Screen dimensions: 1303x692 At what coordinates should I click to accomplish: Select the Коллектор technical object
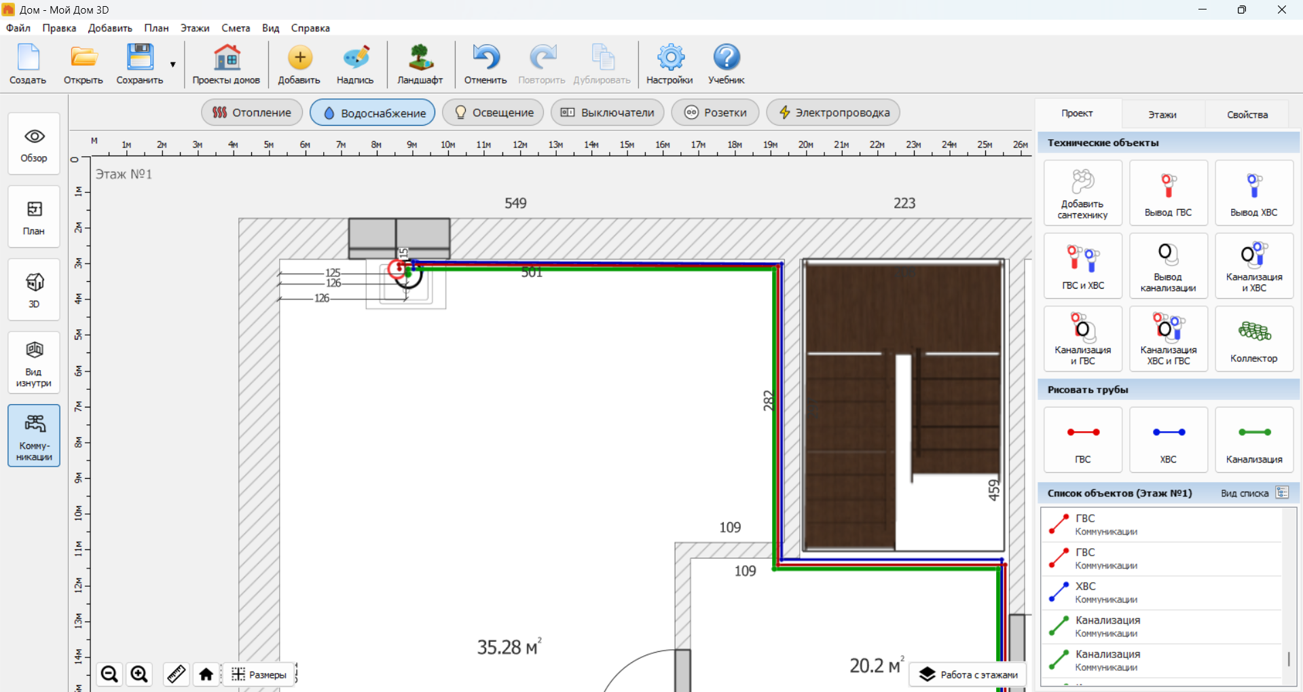pyautogui.click(x=1253, y=338)
